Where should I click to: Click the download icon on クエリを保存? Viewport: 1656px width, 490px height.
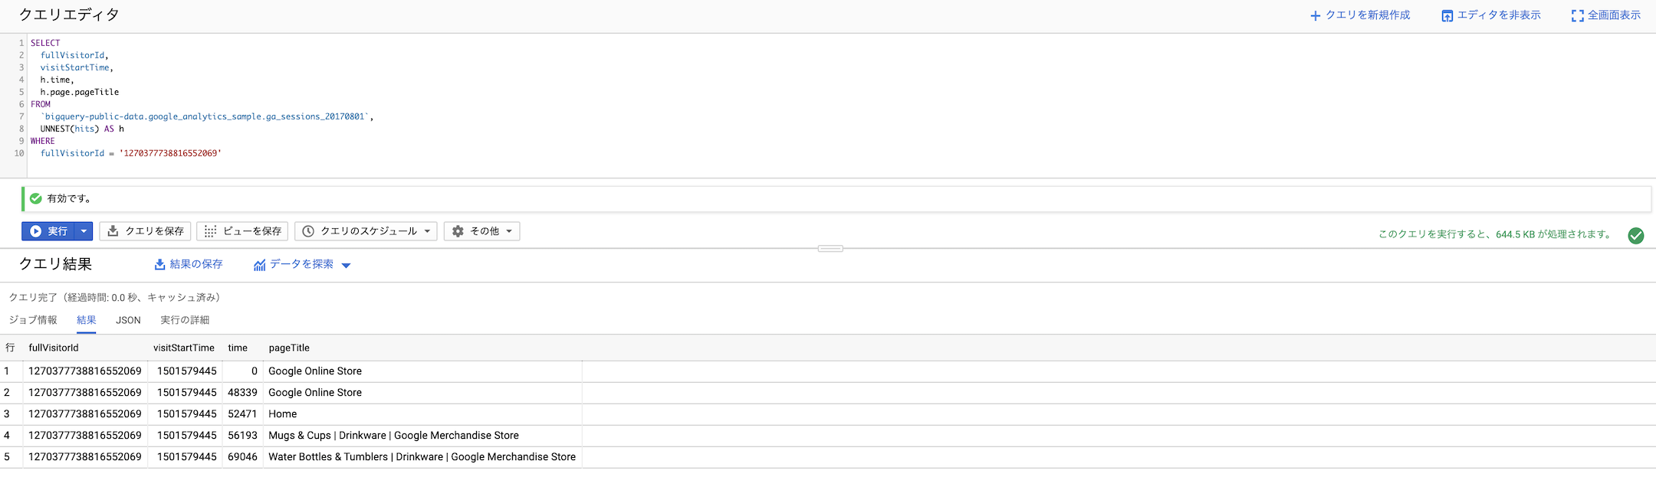113,231
